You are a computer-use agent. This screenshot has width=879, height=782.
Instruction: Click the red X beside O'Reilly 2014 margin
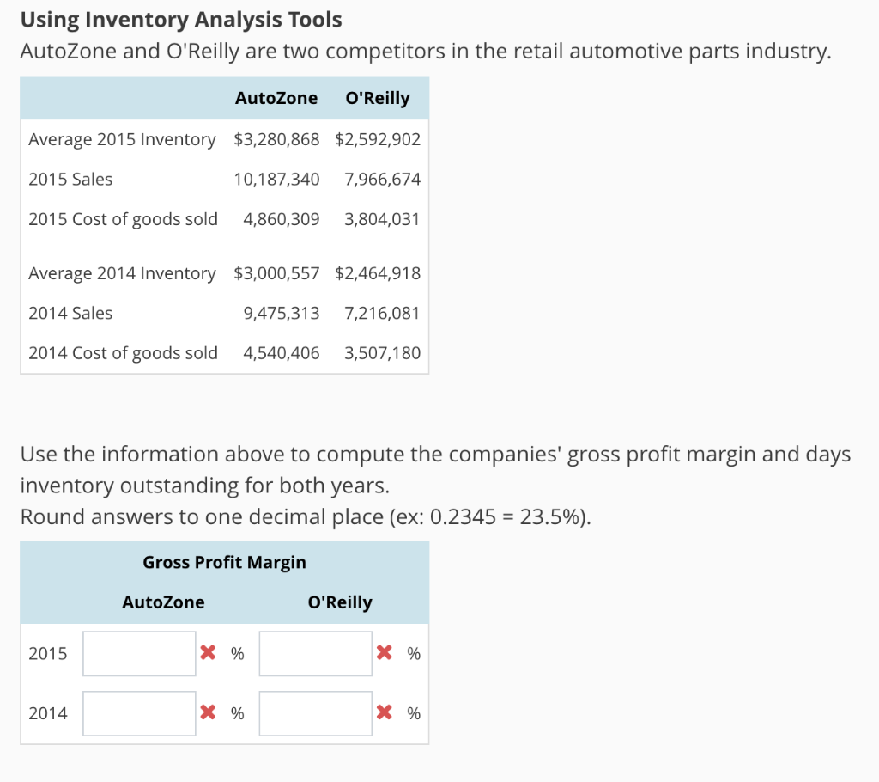coord(385,713)
